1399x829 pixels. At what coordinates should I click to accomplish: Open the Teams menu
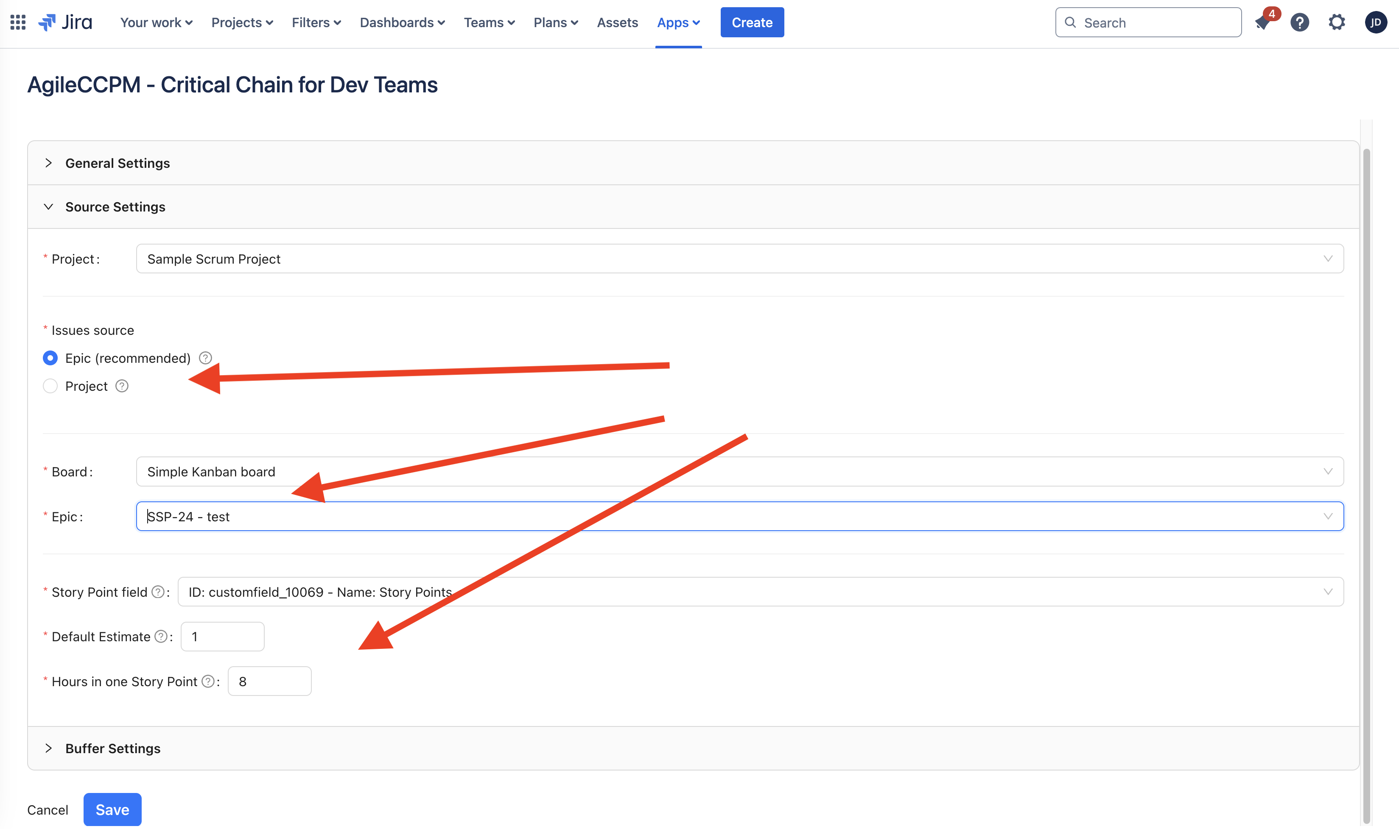click(x=489, y=22)
